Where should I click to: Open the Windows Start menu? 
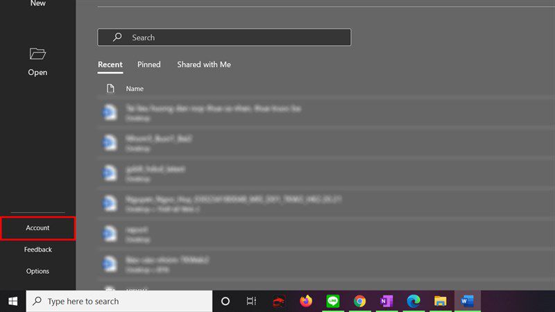point(13,302)
